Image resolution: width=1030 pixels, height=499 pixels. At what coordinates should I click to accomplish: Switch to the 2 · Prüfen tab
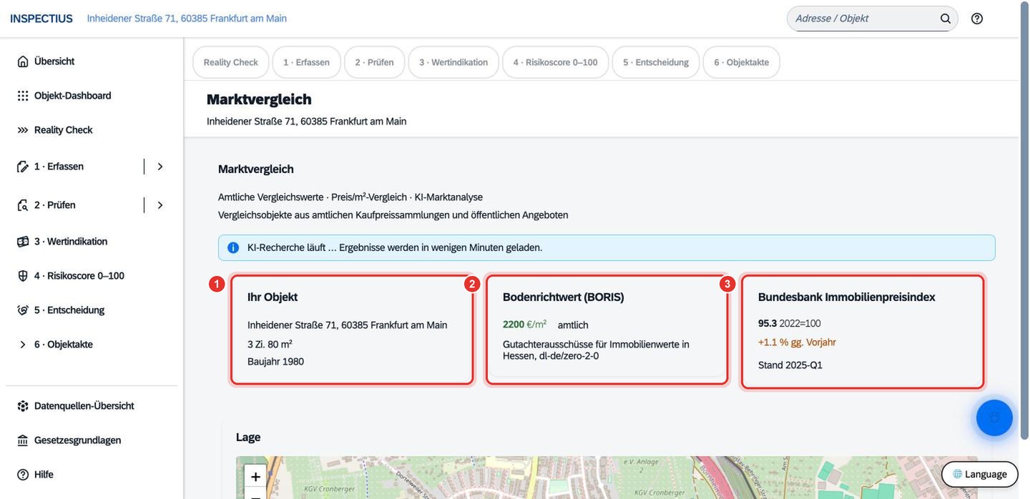tap(374, 62)
